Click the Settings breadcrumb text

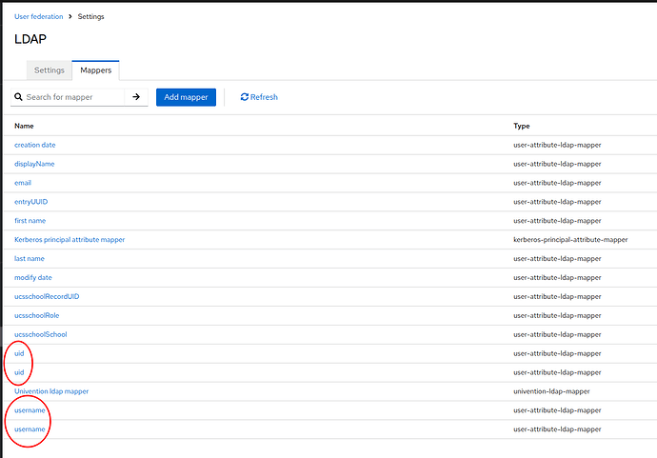tap(90, 16)
